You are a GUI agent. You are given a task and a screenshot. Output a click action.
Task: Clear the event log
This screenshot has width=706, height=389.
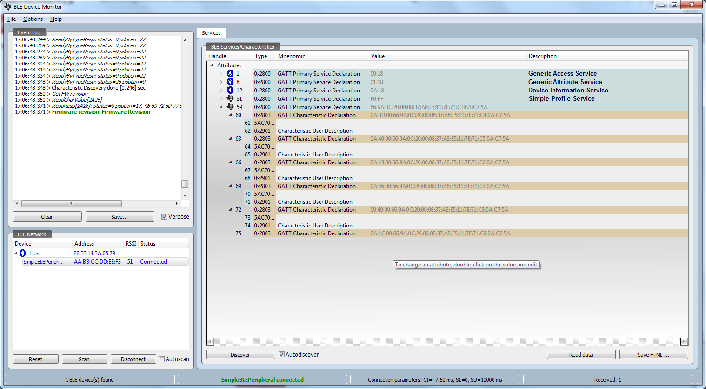47,217
